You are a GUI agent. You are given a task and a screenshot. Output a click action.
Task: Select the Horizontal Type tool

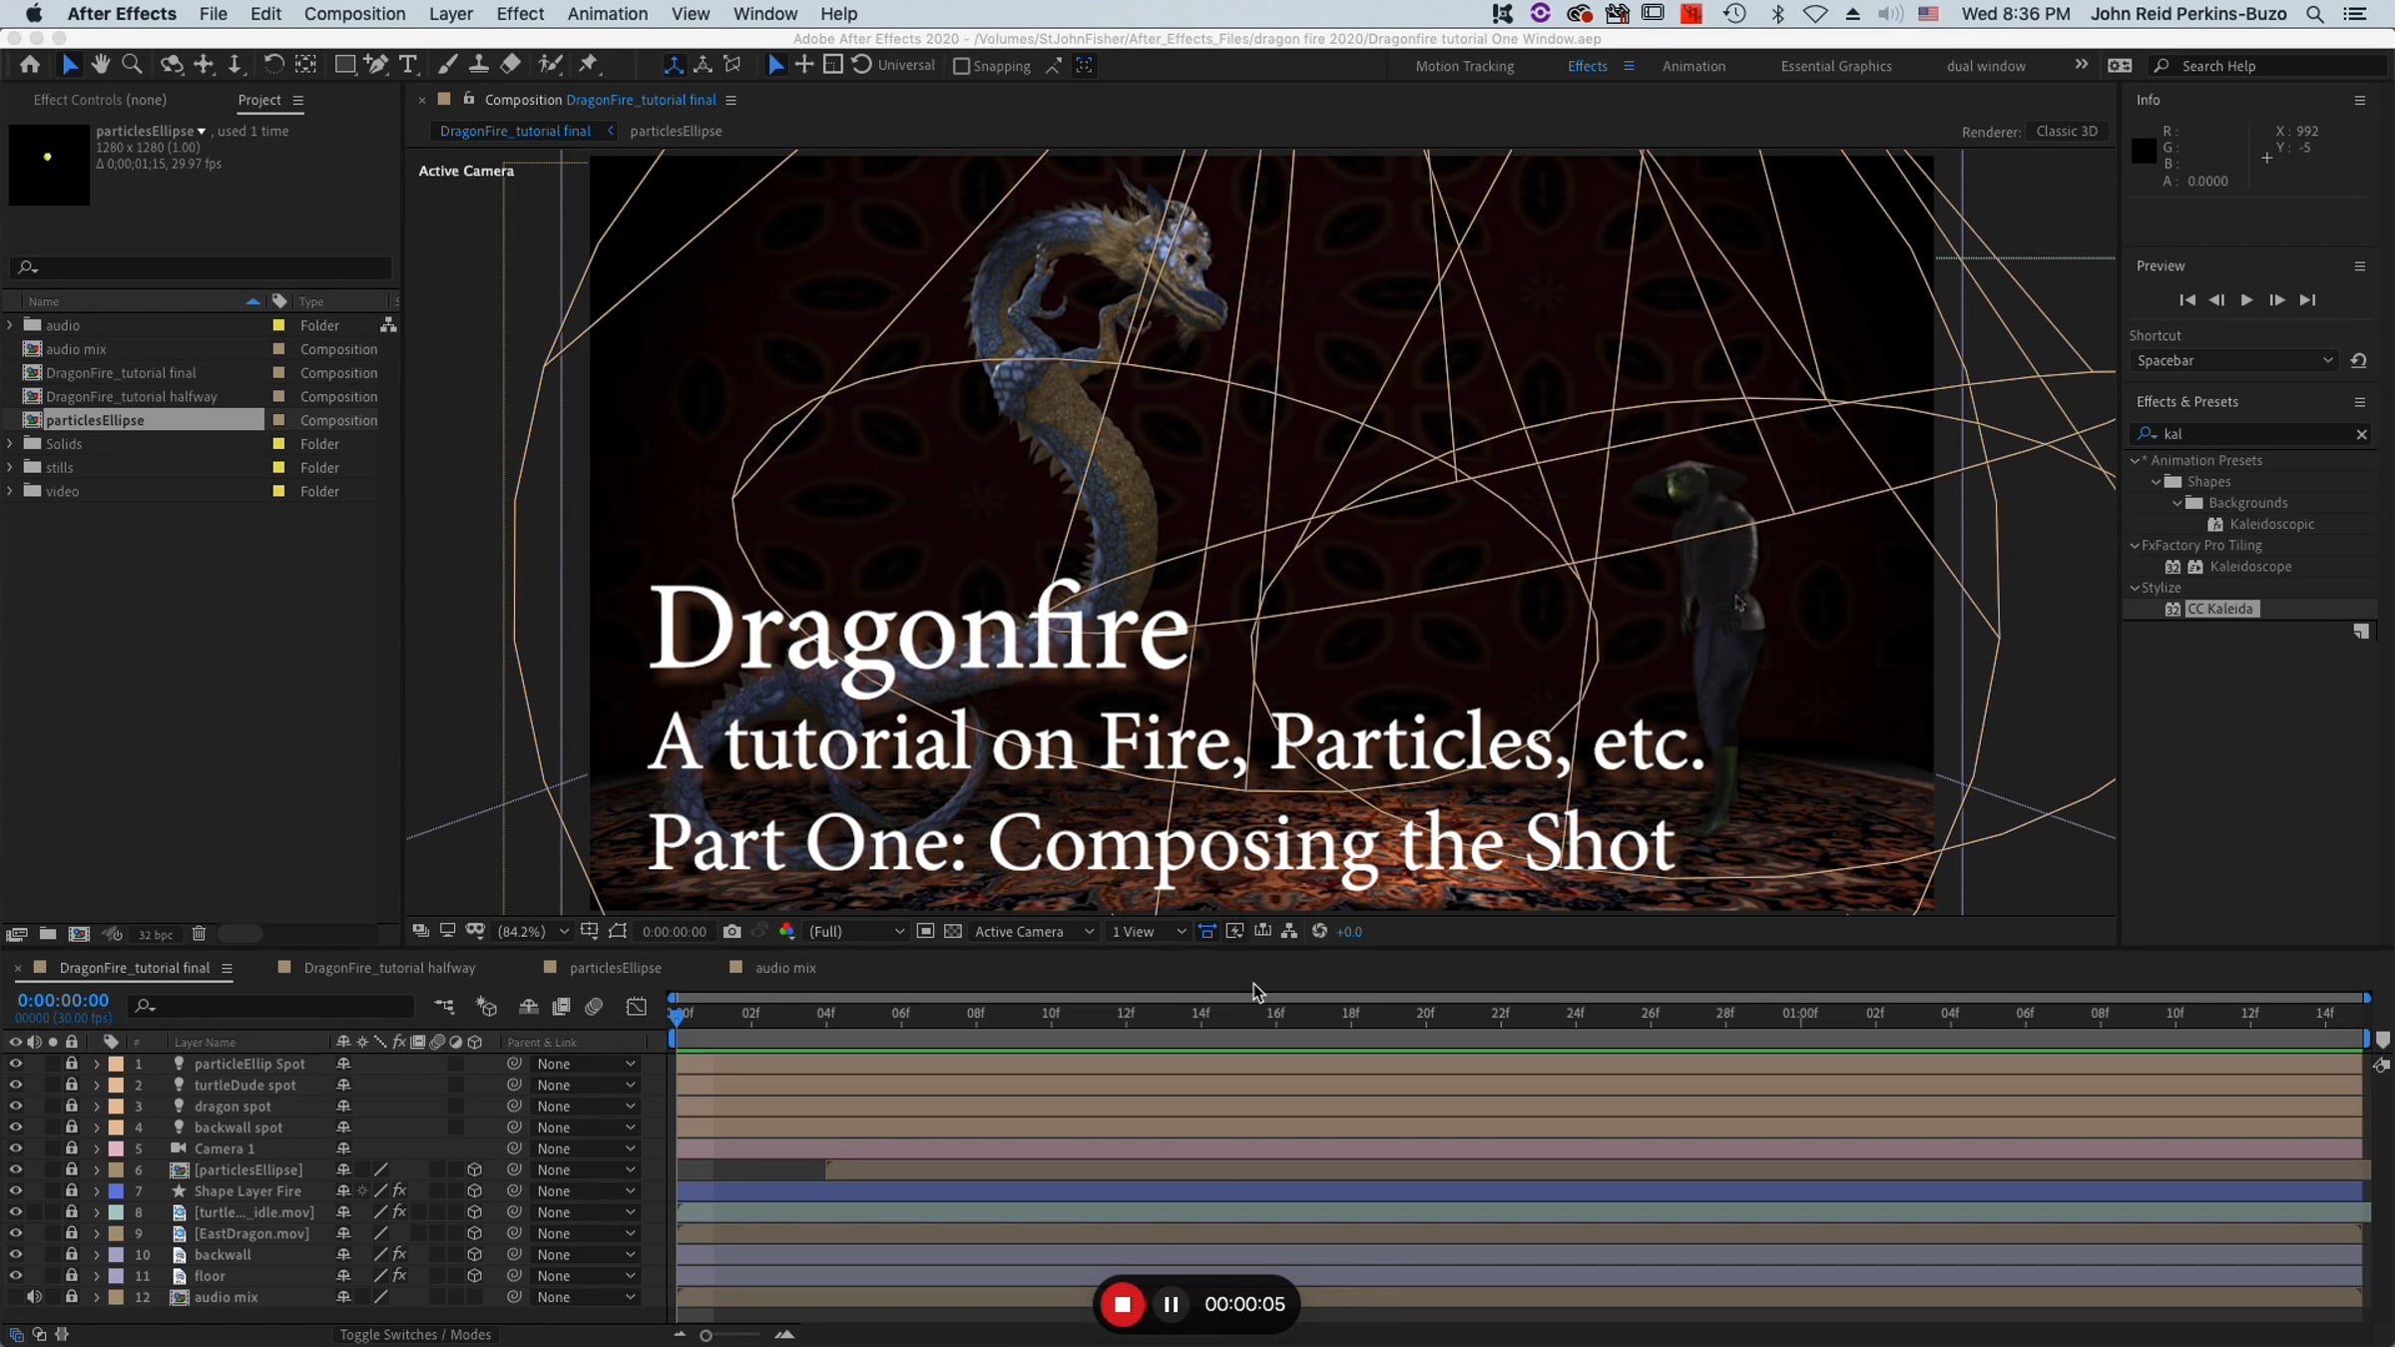(408, 65)
